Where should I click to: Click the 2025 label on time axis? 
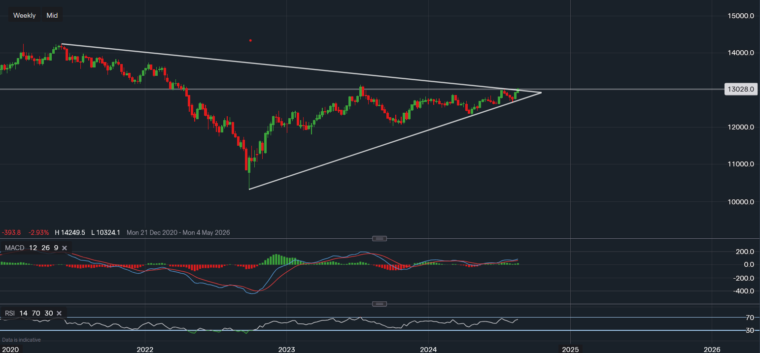(570, 349)
